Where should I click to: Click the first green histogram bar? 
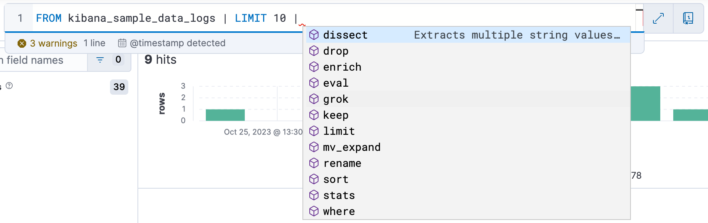(225, 115)
